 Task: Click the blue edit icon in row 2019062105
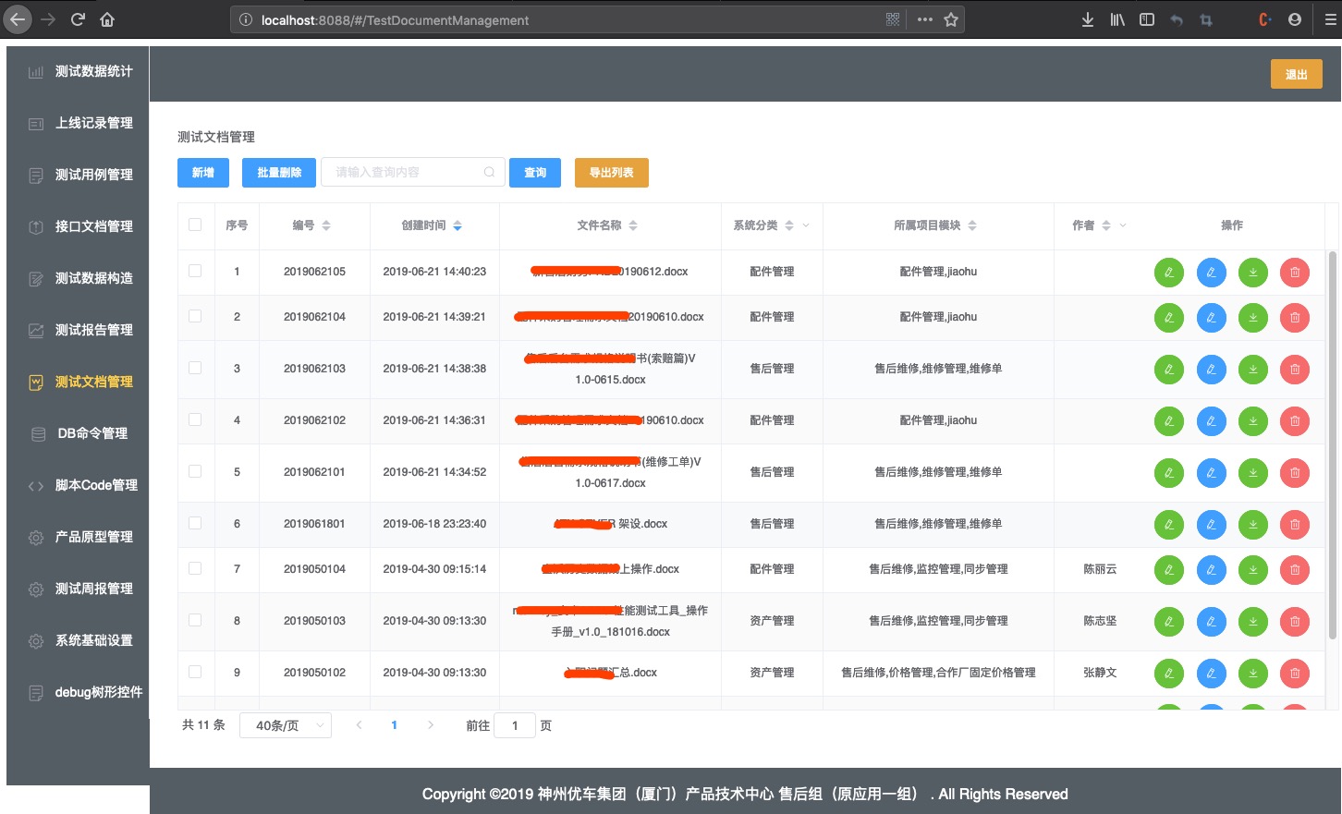click(1211, 273)
